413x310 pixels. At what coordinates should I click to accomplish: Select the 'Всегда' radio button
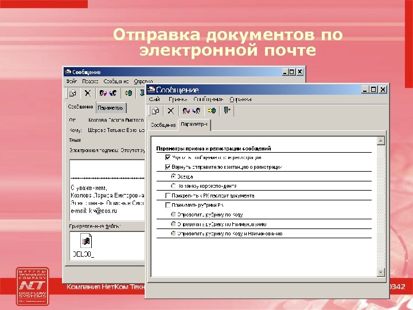[x=173, y=176]
